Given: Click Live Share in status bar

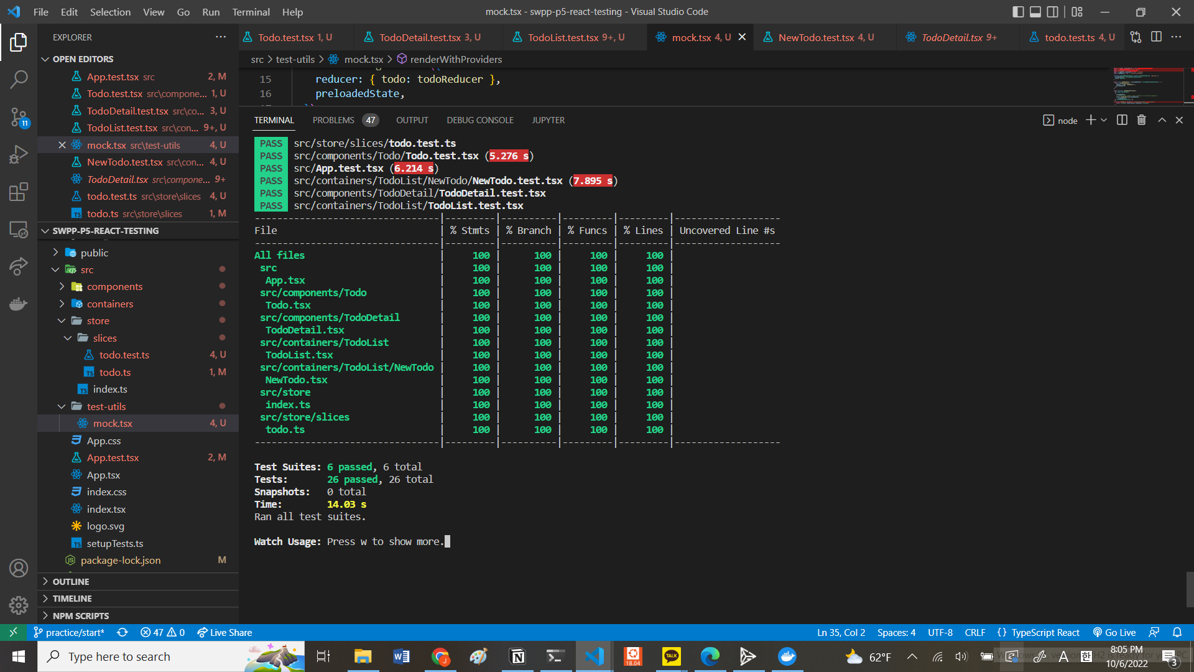Looking at the screenshot, I should pos(224,632).
